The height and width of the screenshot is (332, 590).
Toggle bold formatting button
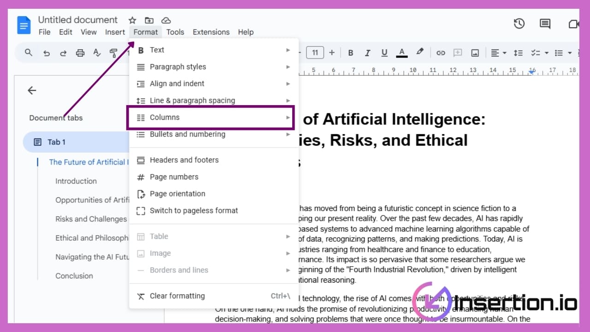[350, 53]
